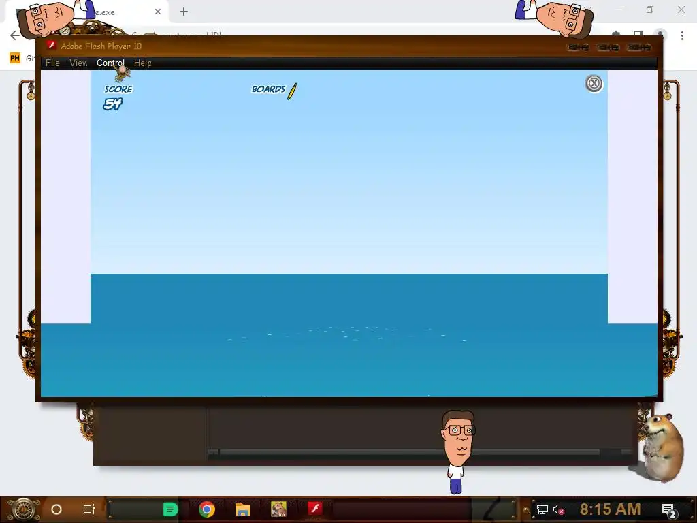Open Cortana search circle on taskbar
This screenshot has width=697, height=523.
click(56, 509)
